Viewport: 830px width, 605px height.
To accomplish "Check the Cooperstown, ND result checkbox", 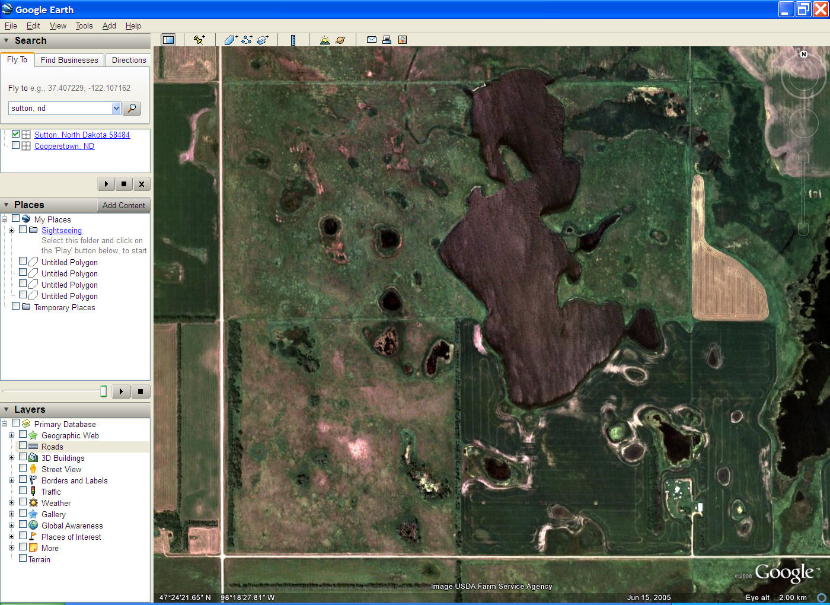I will coord(16,145).
